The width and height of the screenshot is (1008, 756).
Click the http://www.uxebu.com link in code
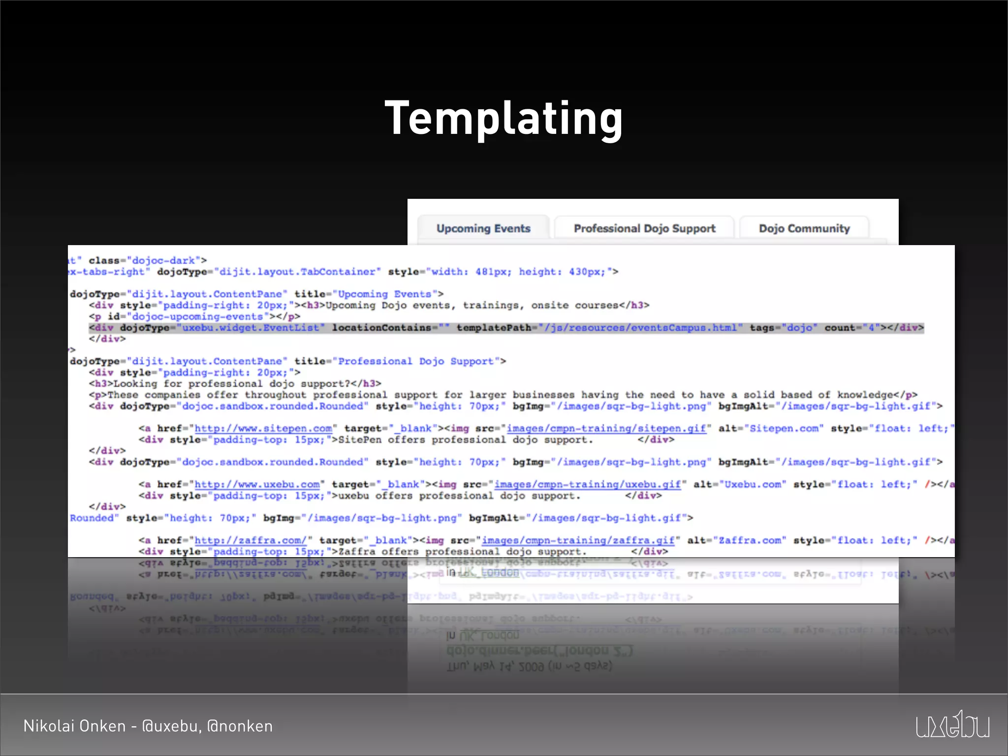click(x=257, y=484)
